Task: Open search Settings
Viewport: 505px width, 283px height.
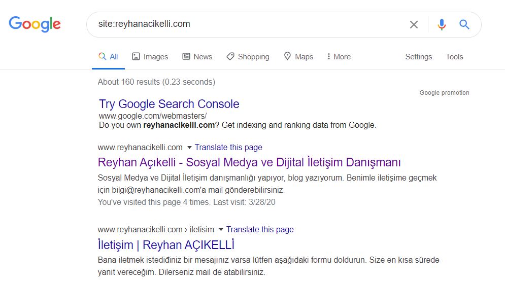Action: [x=418, y=57]
